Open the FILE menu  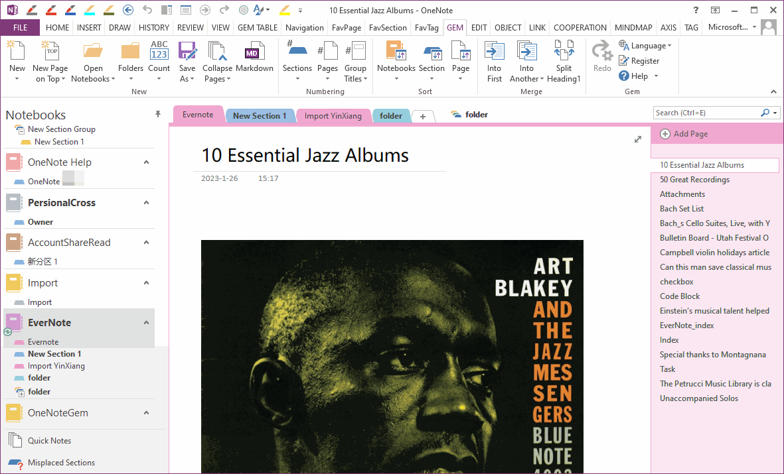pyautogui.click(x=20, y=27)
